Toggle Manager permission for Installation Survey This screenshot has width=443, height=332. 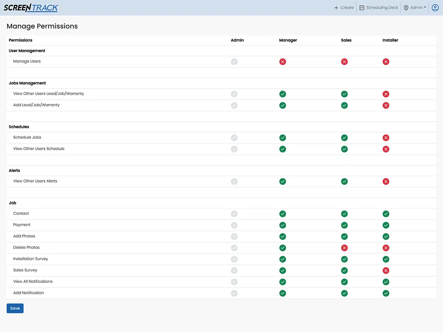282,259
